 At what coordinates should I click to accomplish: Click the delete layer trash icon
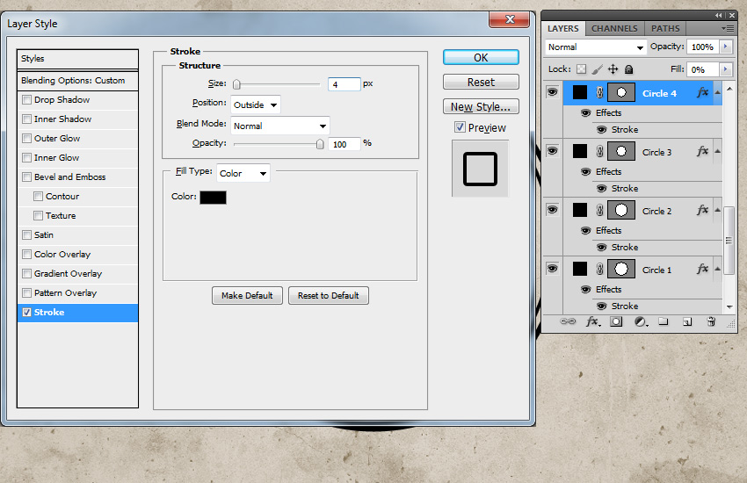pos(711,322)
